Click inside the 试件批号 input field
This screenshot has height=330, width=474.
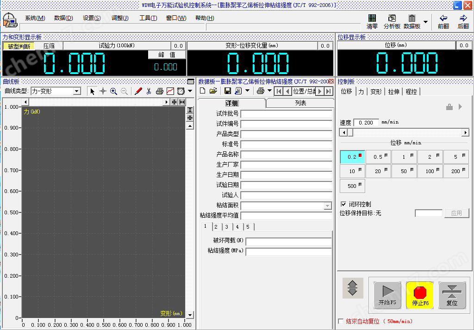pyautogui.click(x=286, y=114)
